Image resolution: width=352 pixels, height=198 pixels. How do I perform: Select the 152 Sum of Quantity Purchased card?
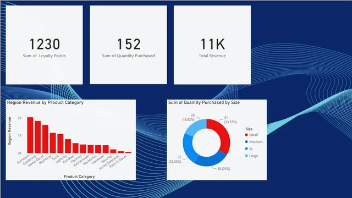[128, 45]
